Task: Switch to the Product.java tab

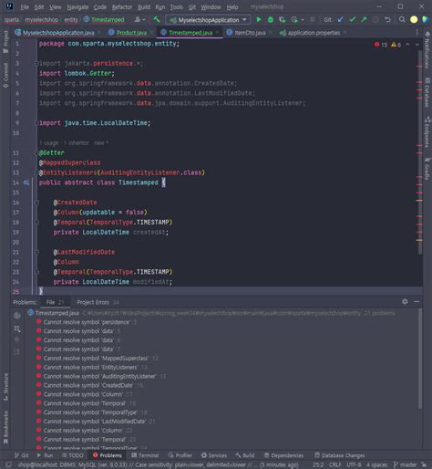Action: point(131,33)
